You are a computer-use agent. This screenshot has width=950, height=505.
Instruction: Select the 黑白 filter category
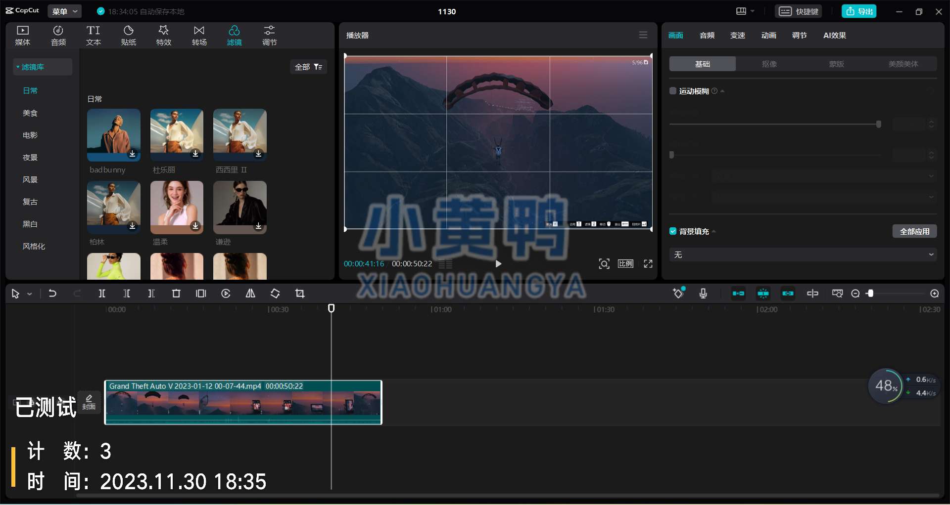click(x=30, y=224)
